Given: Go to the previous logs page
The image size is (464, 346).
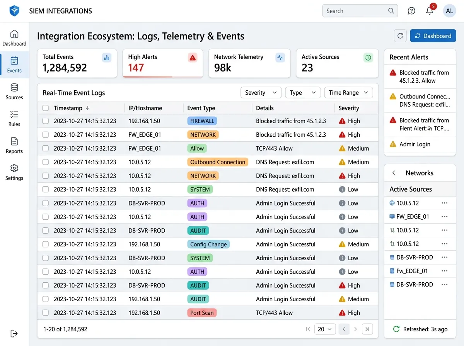Looking at the screenshot, I should click(x=344, y=329).
